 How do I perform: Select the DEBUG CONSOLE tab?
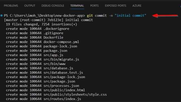[53, 6]
